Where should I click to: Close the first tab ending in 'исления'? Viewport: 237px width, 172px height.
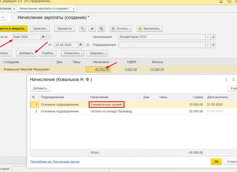[14, 9]
